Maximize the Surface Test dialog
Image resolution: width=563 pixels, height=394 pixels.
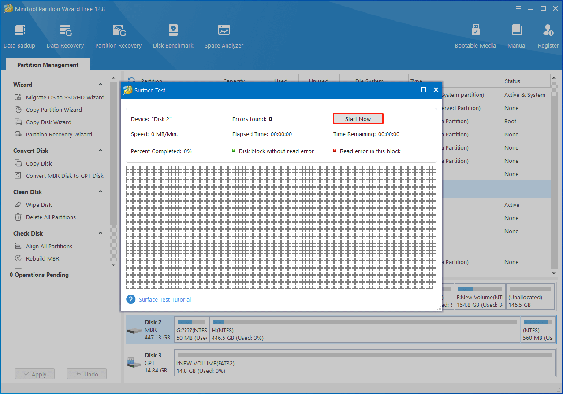[424, 90]
